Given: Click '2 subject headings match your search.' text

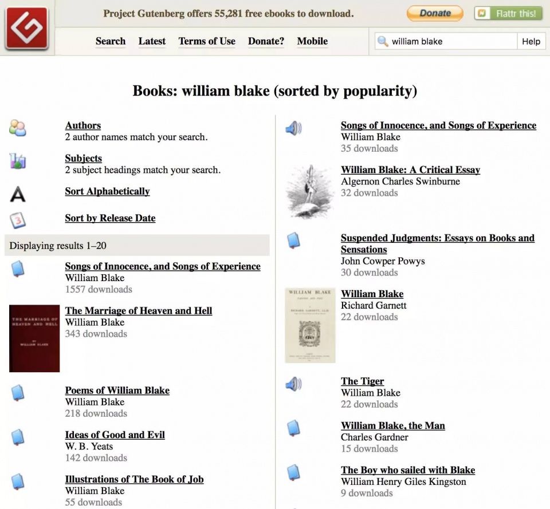Looking at the screenshot, I should click(x=143, y=169).
